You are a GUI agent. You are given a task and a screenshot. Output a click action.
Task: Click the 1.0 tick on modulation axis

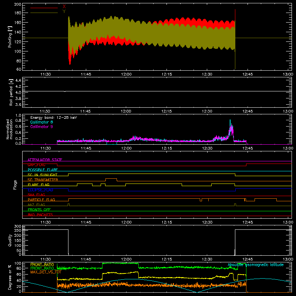18,115
